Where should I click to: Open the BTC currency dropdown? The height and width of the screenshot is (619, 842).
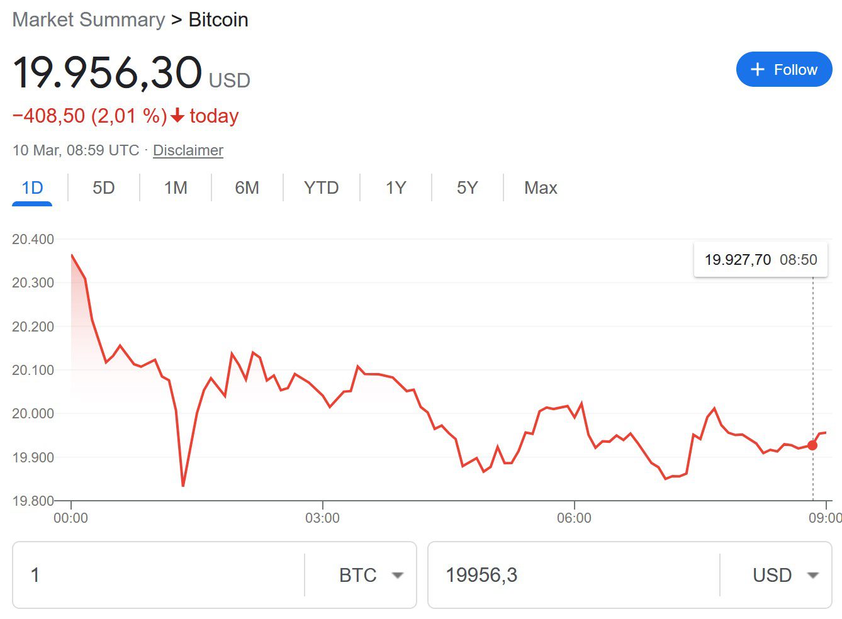[x=397, y=575]
